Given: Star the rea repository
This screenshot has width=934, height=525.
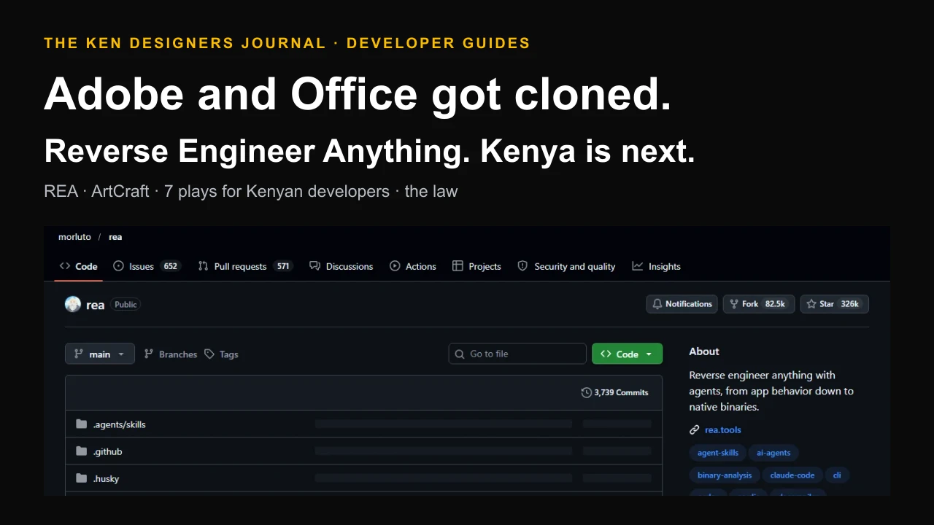Looking at the screenshot, I should pos(834,304).
